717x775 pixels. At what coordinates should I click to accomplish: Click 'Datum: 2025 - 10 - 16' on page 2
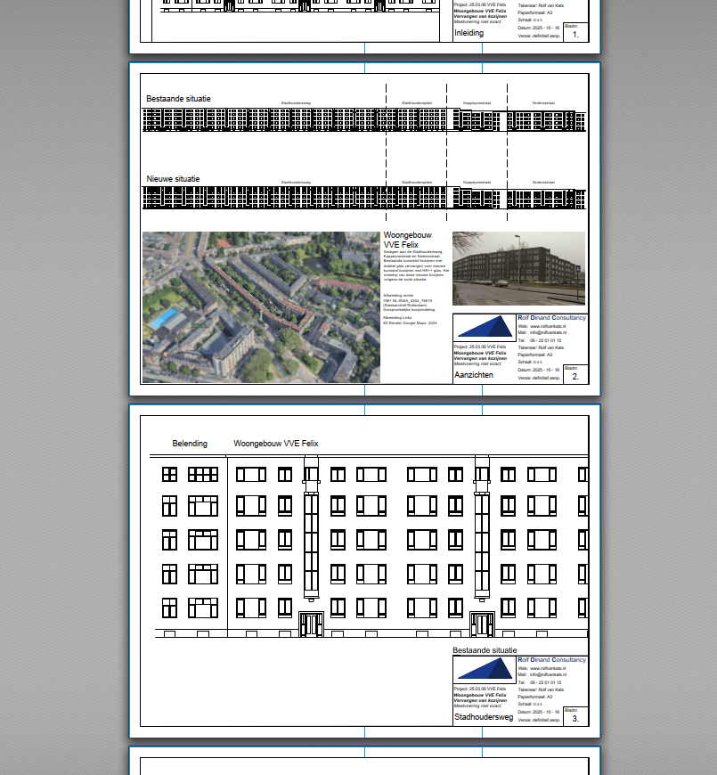(539, 370)
